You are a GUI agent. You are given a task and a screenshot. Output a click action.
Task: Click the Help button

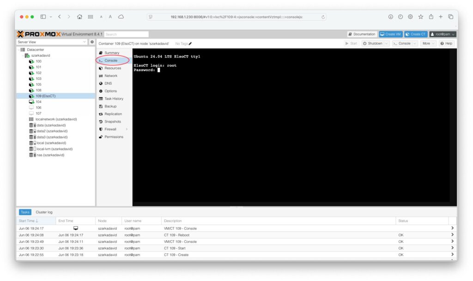pos(446,44)
